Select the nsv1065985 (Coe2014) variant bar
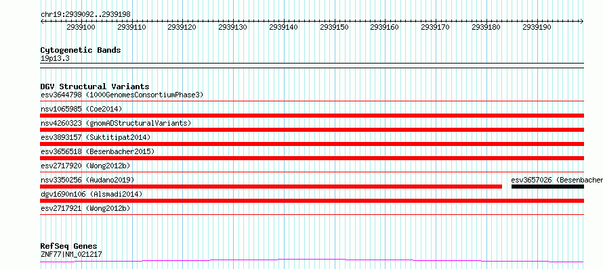 (312, 116)
